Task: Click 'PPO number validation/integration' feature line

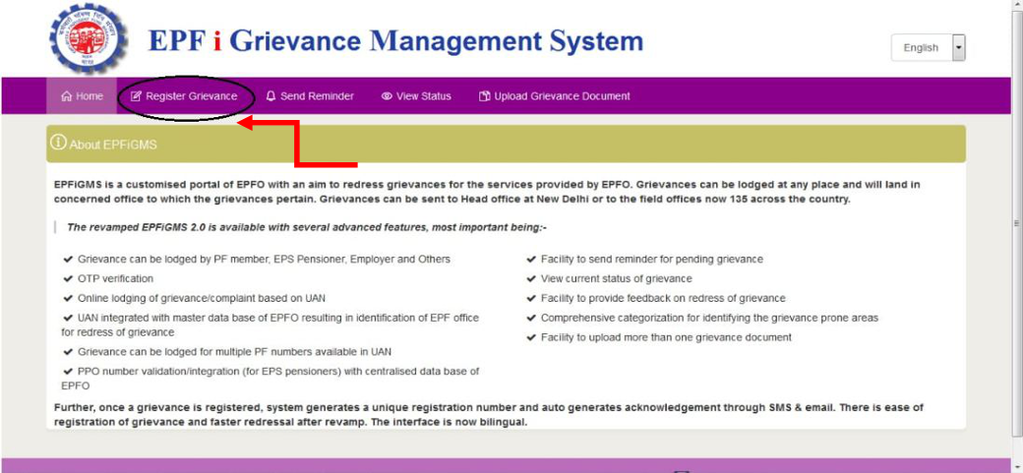Action: [271, 379]
